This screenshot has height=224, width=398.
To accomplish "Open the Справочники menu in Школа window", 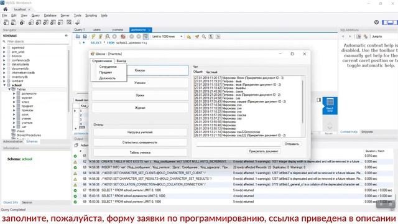I will coord(102,61).
